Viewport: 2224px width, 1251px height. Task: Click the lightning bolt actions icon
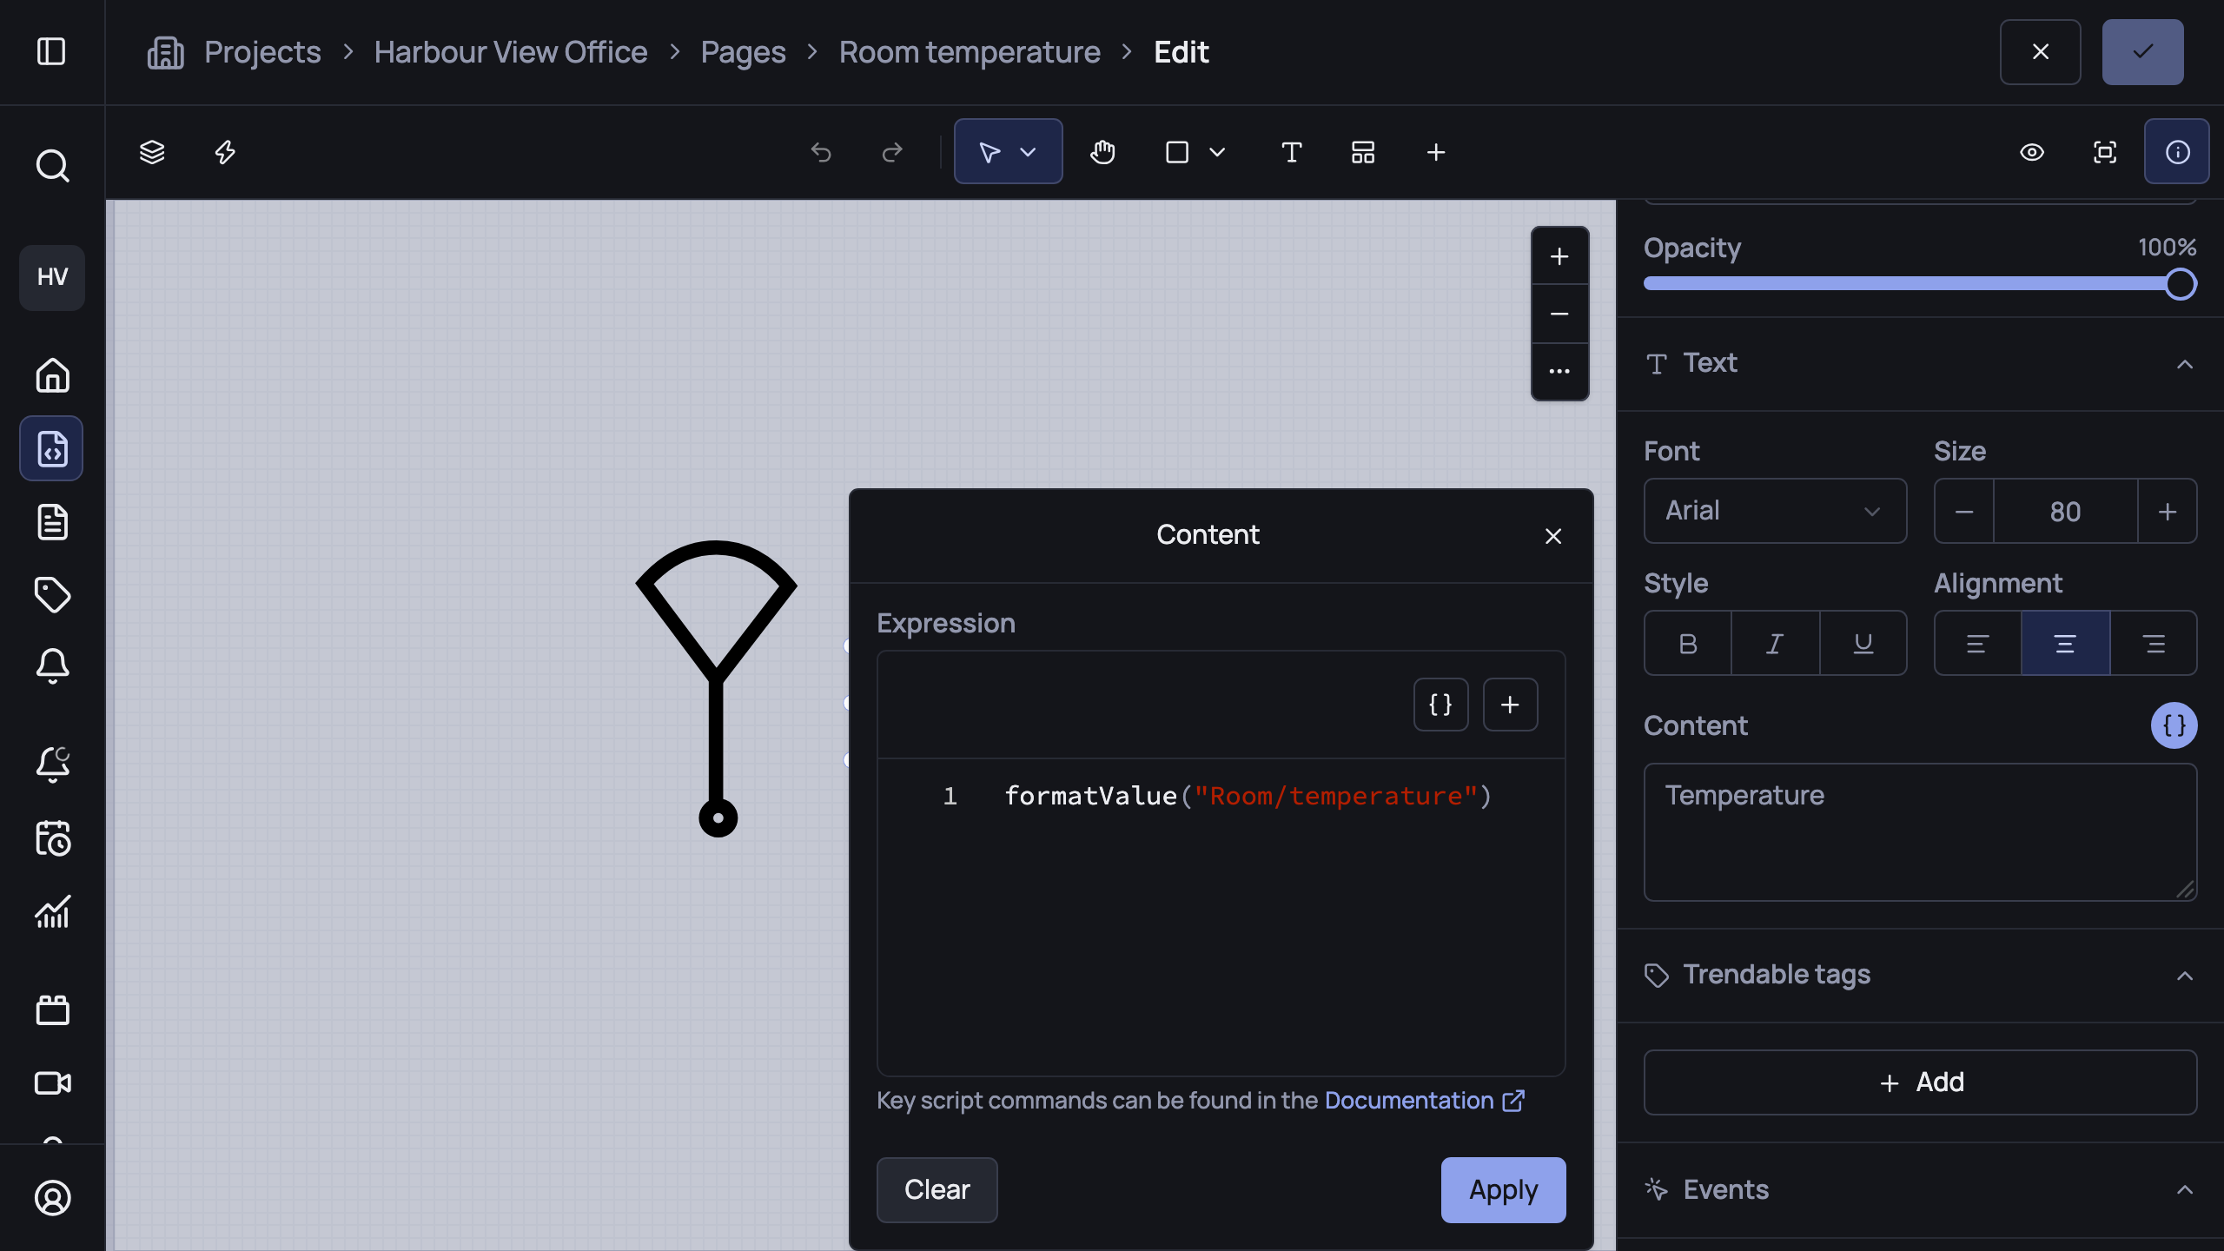point(225,152)
